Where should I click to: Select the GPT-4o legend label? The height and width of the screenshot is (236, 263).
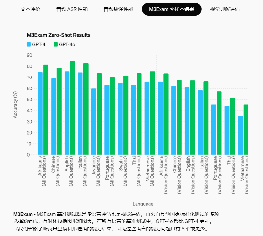67,45
